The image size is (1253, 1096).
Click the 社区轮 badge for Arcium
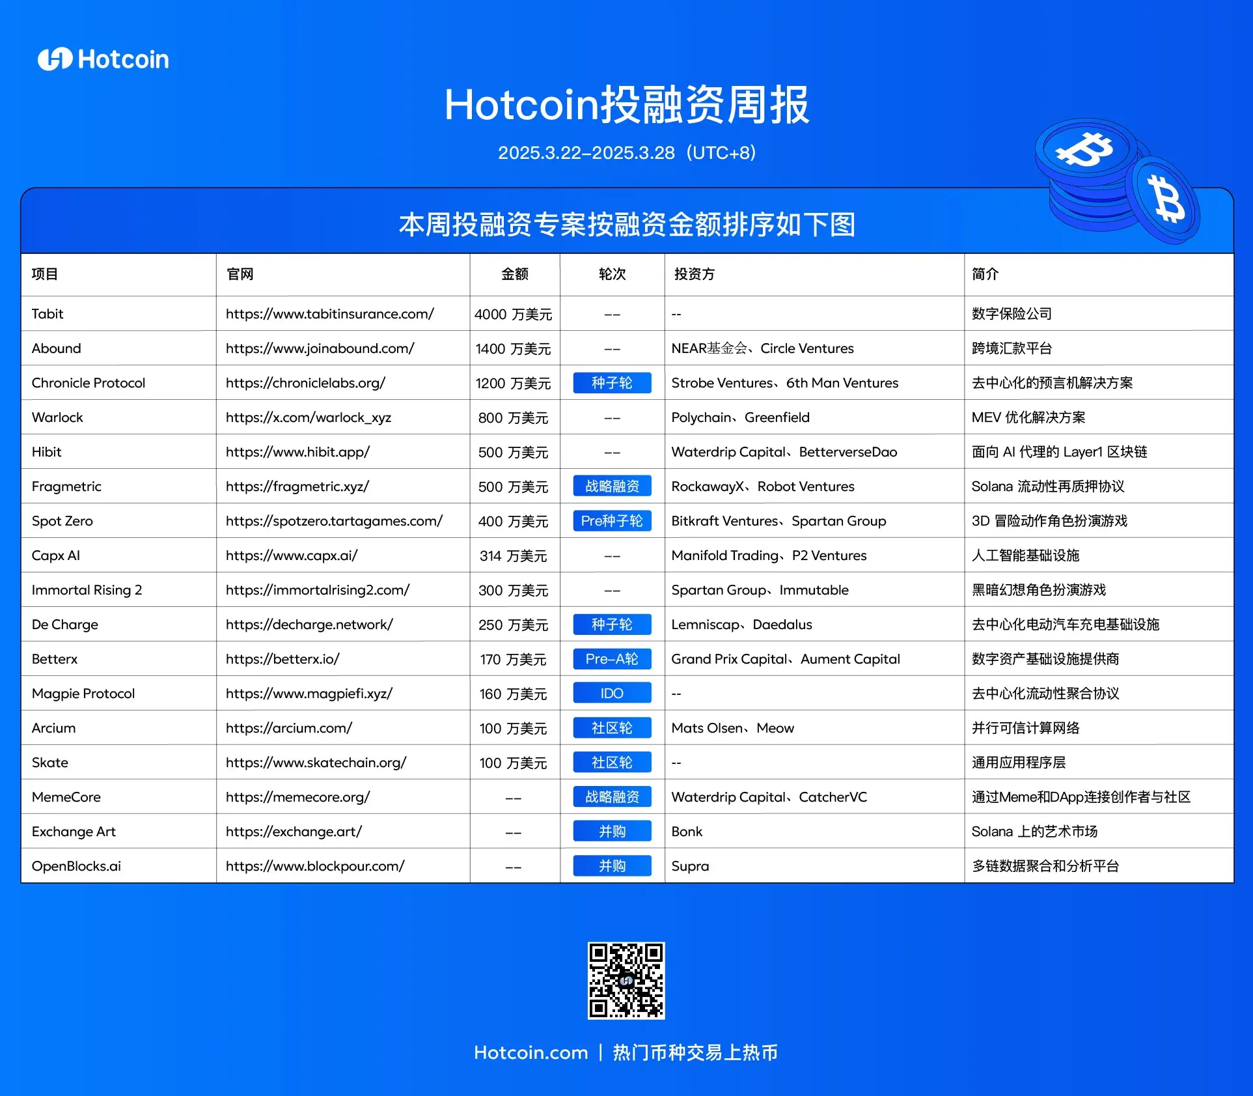coord(611,728)
